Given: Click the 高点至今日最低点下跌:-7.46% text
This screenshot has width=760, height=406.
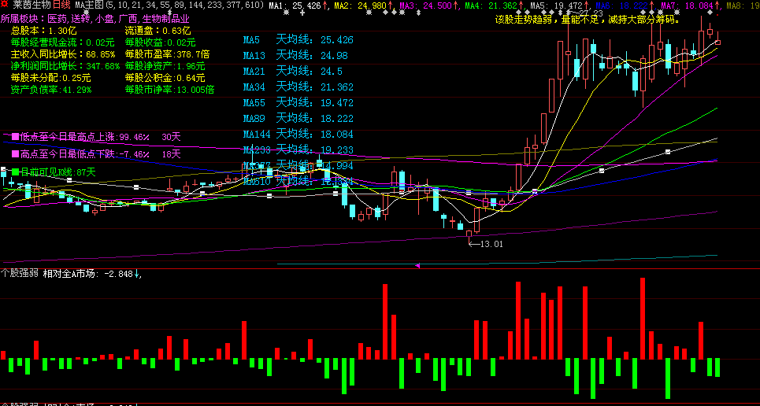Looking at the screenshot, I should [85, 154].
